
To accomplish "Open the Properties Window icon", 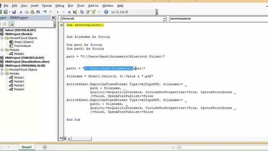I will pos(88,12).
